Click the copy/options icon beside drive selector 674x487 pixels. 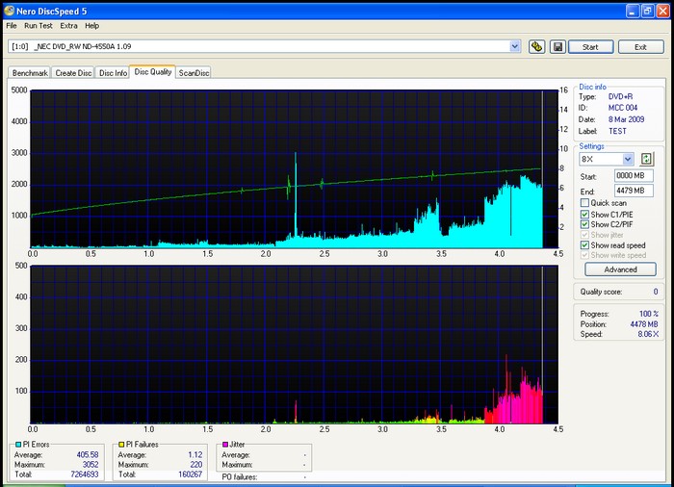(537, 46)
